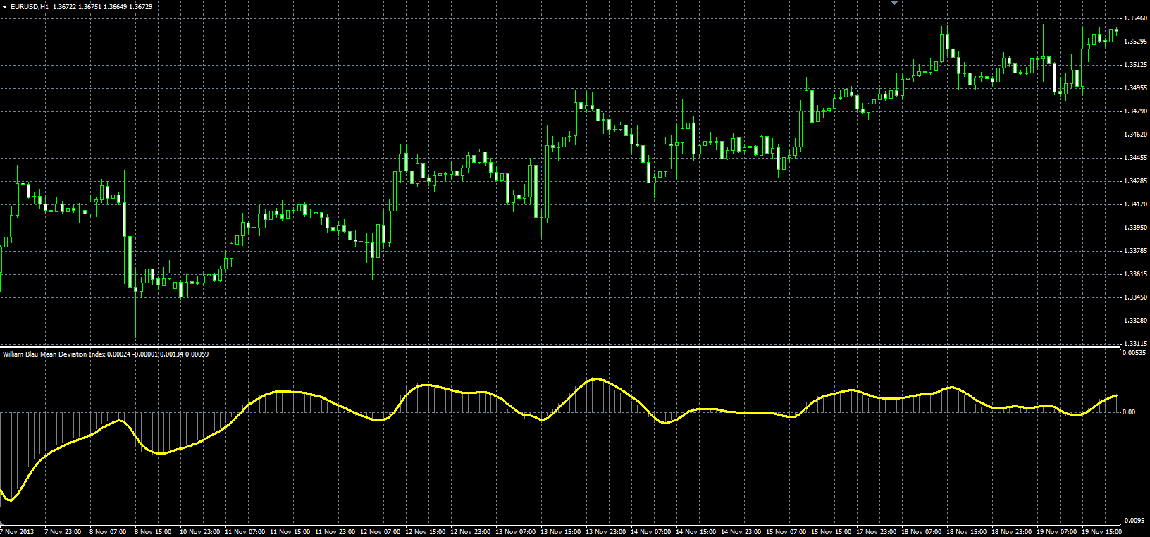The image size is (1150, 537).
Task: Click the 10 Nov 23:00 time label
Action: tap(200, 532)
